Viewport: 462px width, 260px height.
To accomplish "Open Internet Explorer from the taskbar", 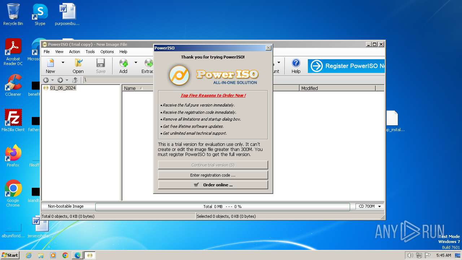I will point(29,255).
